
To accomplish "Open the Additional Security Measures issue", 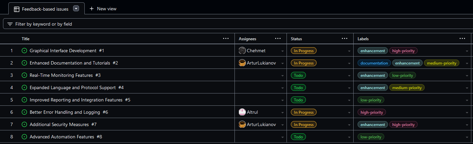I will coord(59,125).
